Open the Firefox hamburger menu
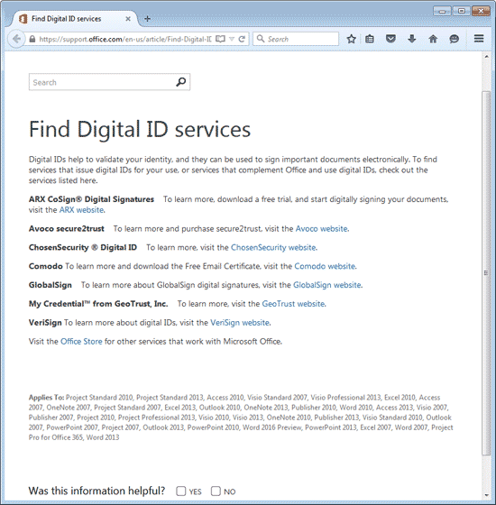Screen dimensions: 496x505 tap(479, 39)
